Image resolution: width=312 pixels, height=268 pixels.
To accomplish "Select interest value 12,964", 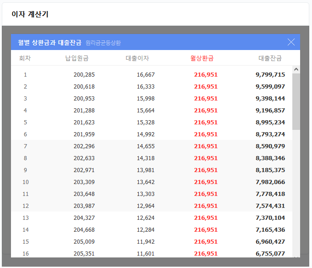I will (145, 206).
